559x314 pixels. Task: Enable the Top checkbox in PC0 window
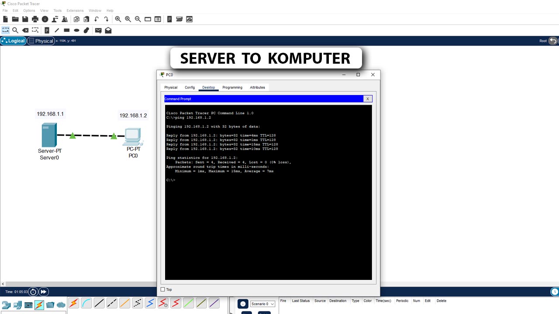tap(163, 290)
